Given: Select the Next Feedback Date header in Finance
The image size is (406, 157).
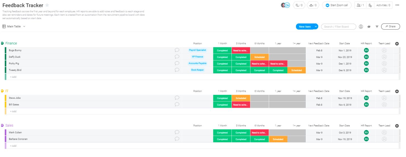Looking at the screenshot, I should pos(319,44).
